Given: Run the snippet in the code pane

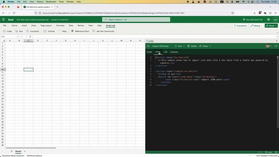Looking at the screenshot, I should tap(178, 46).
